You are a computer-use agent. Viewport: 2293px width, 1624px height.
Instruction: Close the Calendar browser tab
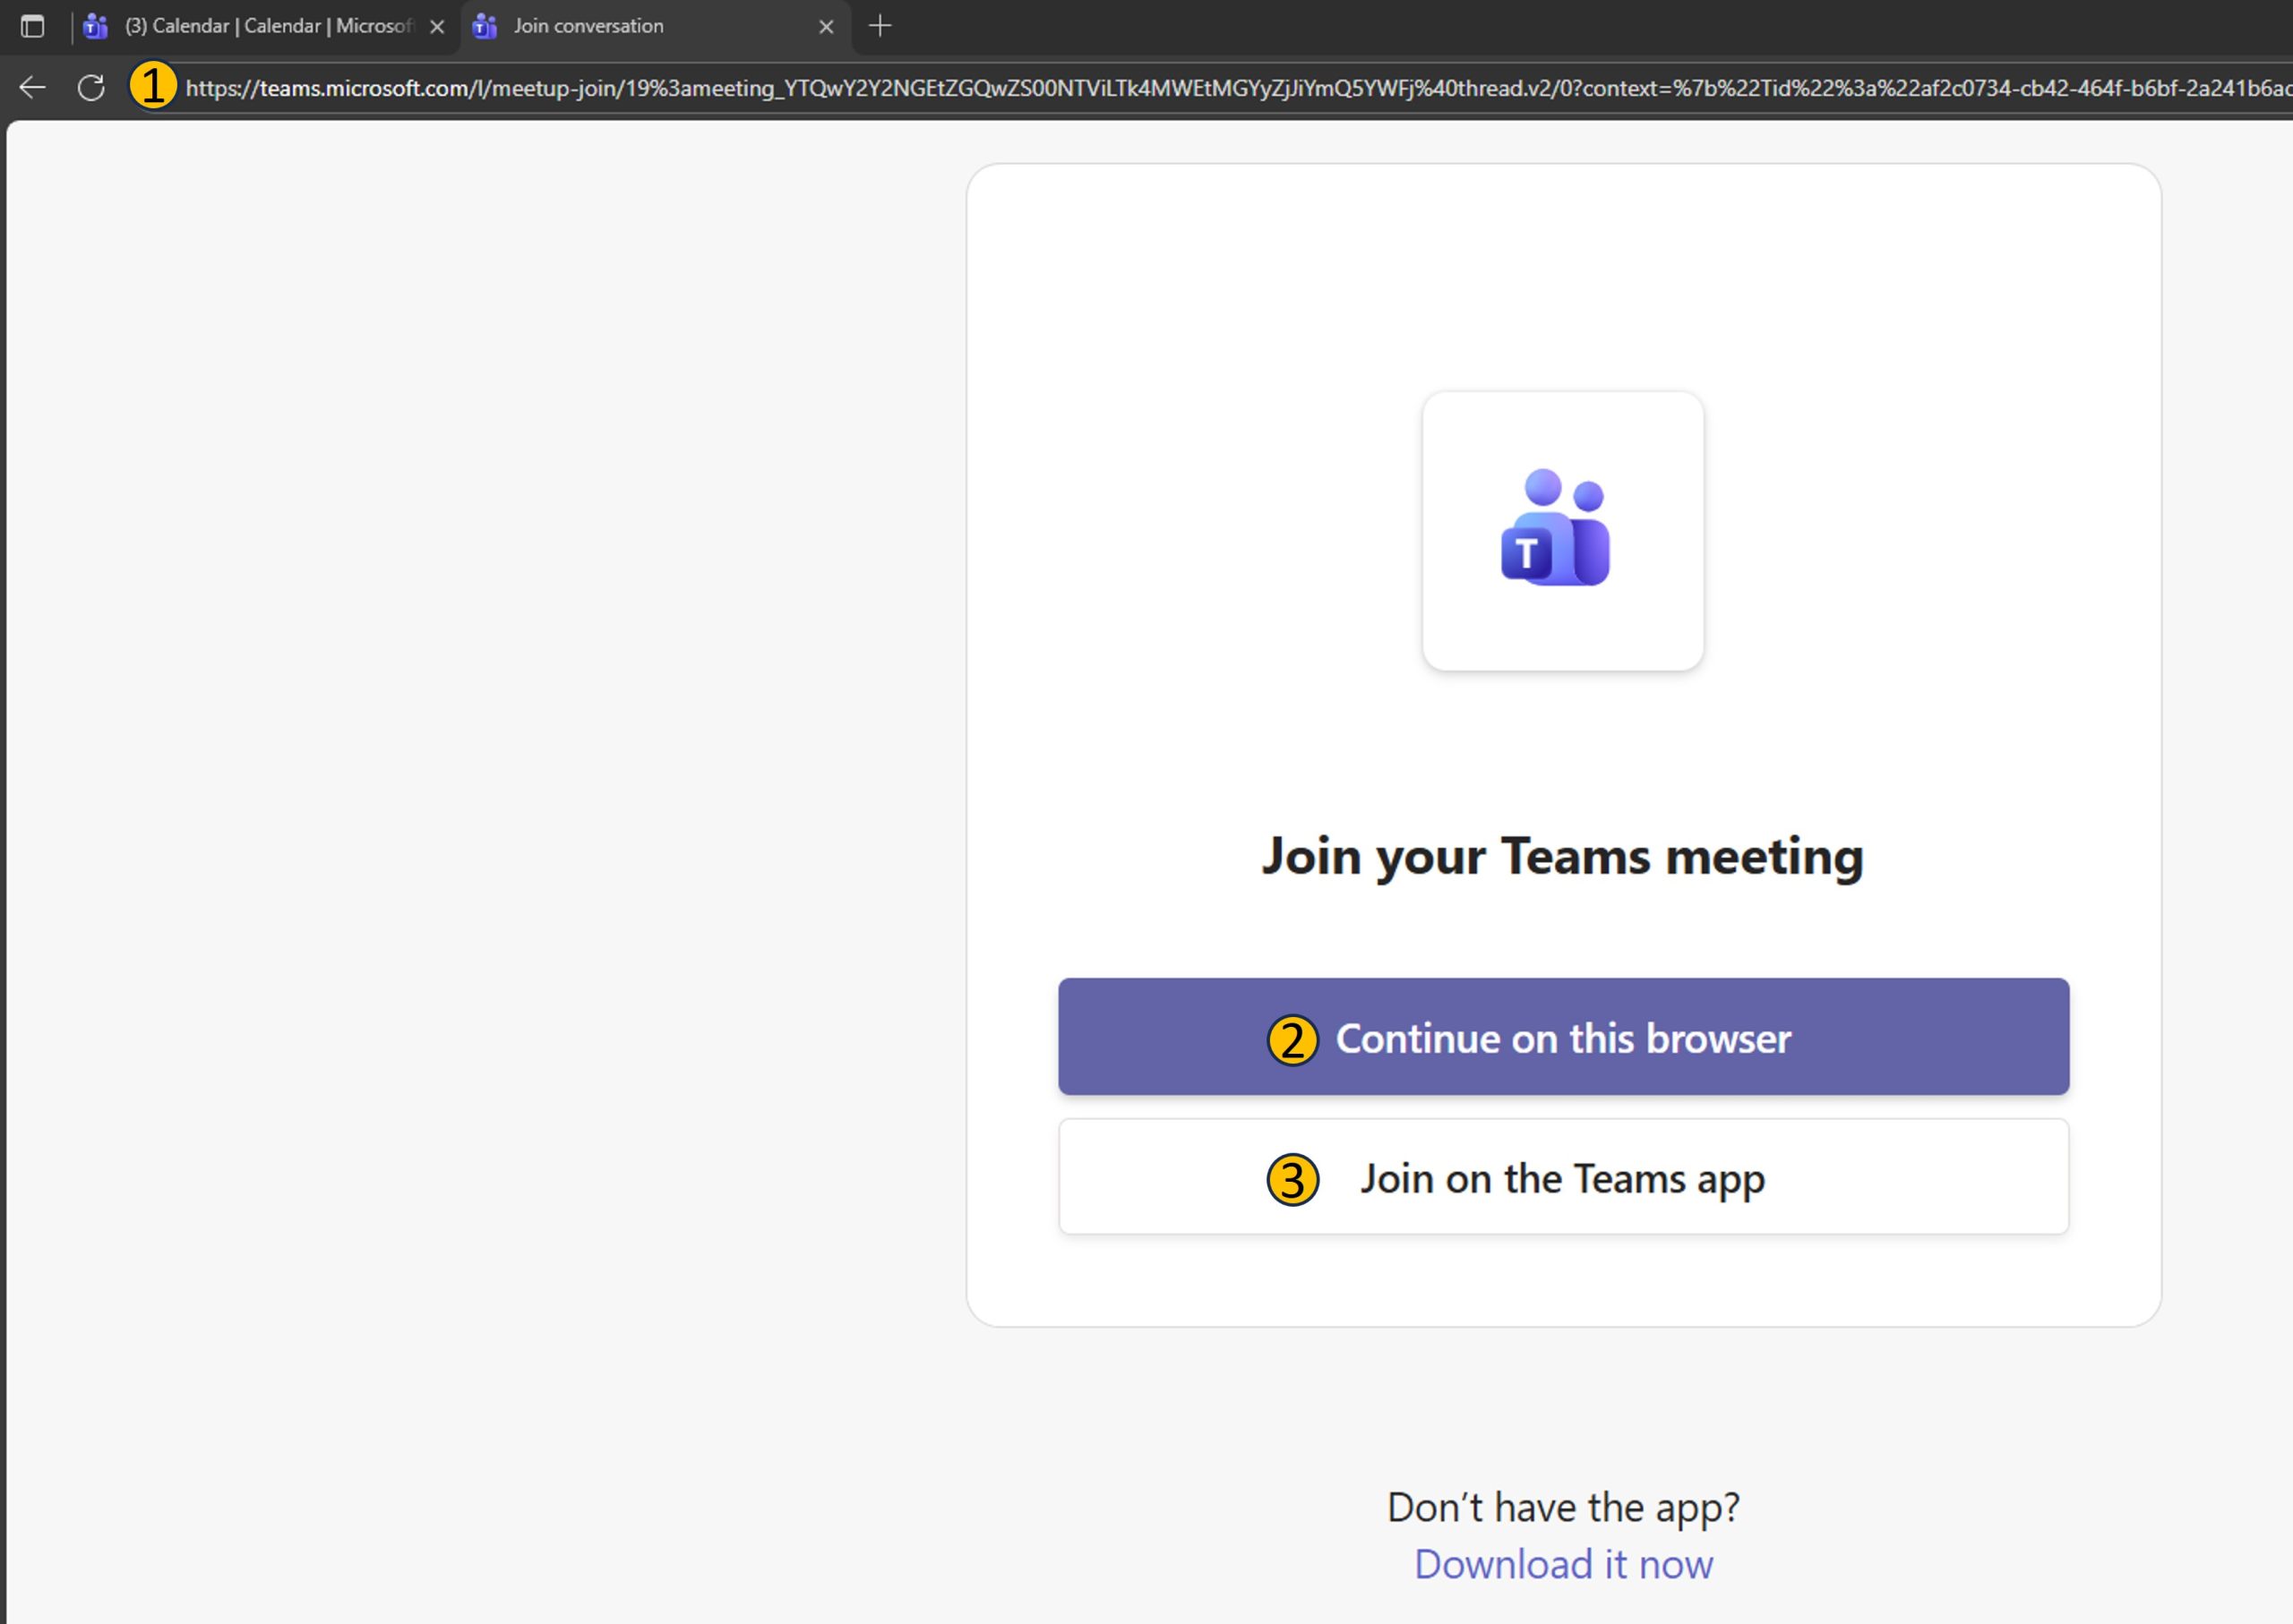[436, 27]
